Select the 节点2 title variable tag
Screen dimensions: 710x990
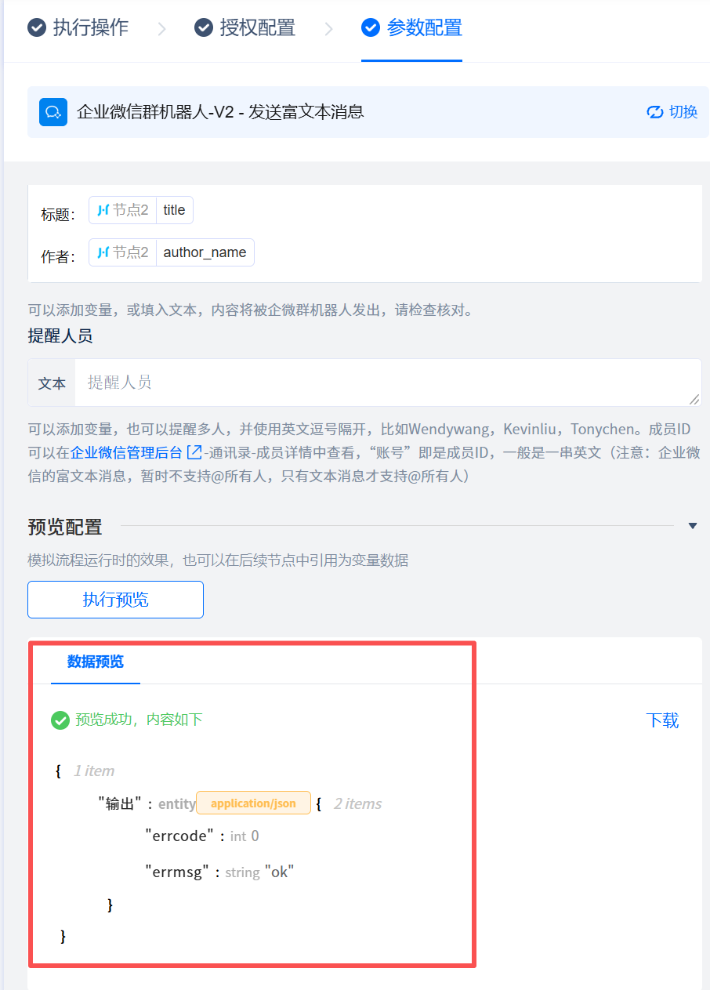141,210
